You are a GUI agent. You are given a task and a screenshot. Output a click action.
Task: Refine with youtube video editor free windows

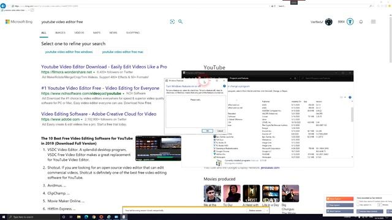click(69, 52)
